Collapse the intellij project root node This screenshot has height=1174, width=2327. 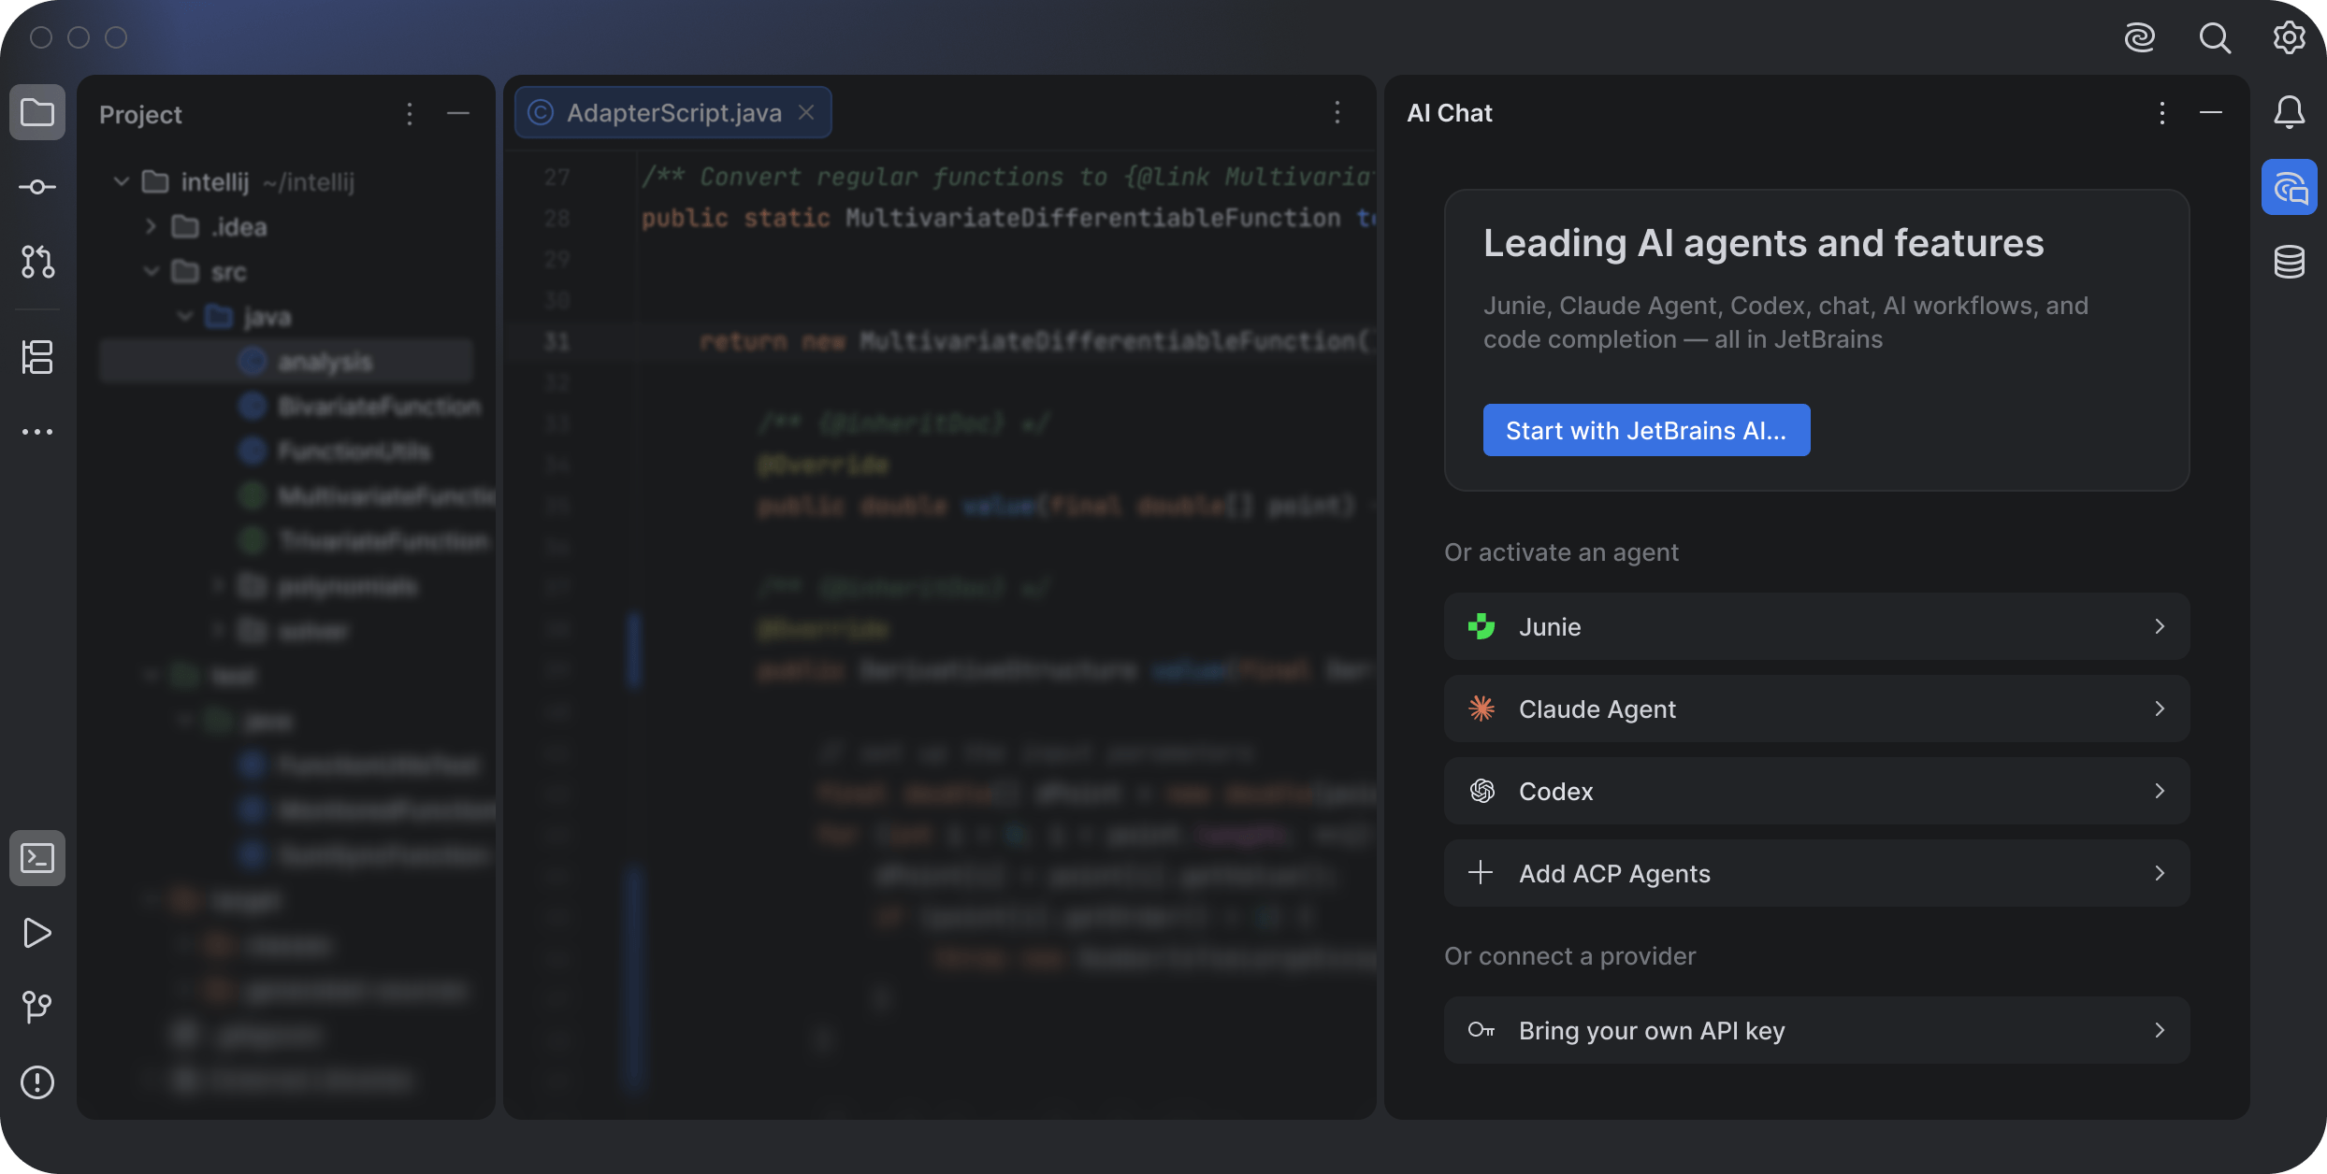(x=121, y=181)
